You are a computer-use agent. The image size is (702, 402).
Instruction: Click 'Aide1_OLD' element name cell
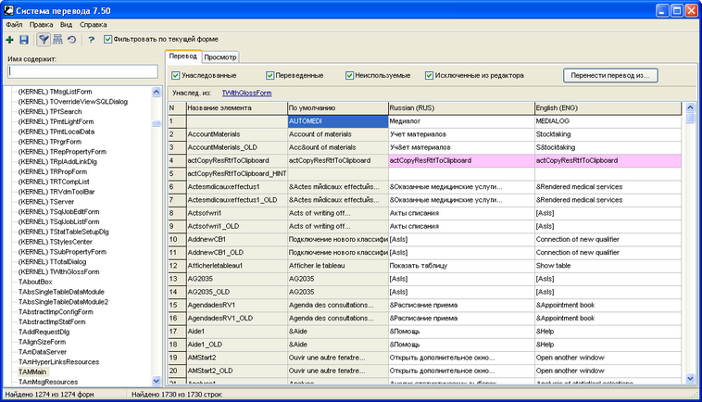[237, 345]
